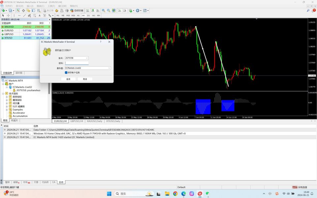This screenshot has width=317, height=198.
Task: Open the arrows drawing tool dropdown arrow
Action: pyautogui.click(x=53, y=16)
